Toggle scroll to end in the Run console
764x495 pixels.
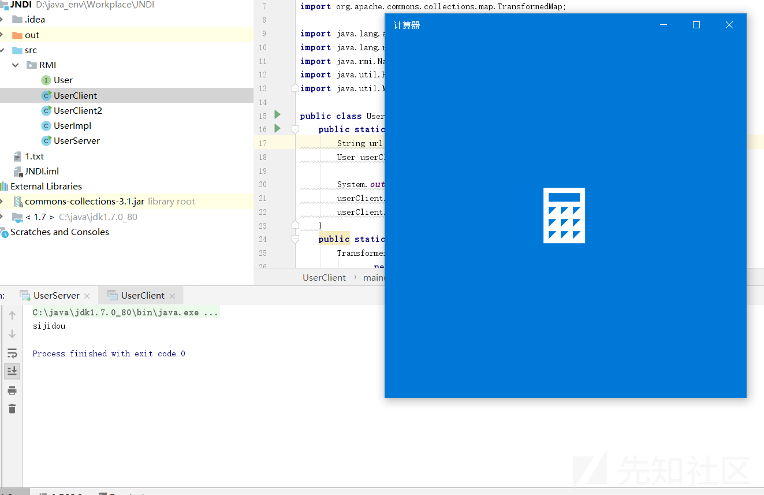coord(12,370)
